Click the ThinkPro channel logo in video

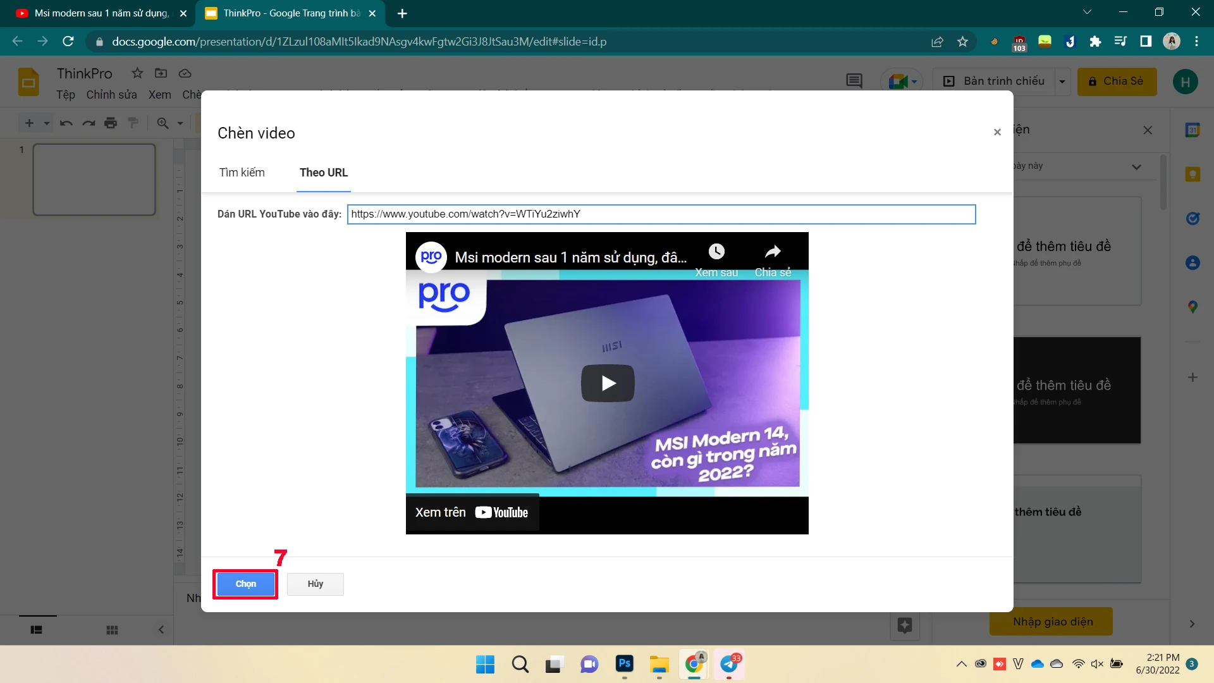pos(431,257)
